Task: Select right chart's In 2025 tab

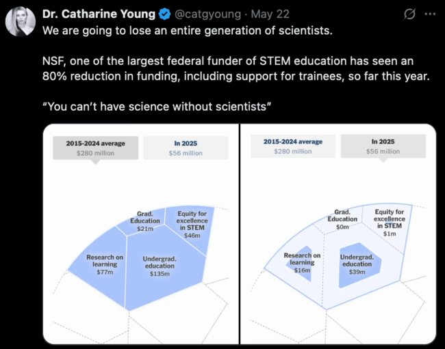Action: coord(383,146)
